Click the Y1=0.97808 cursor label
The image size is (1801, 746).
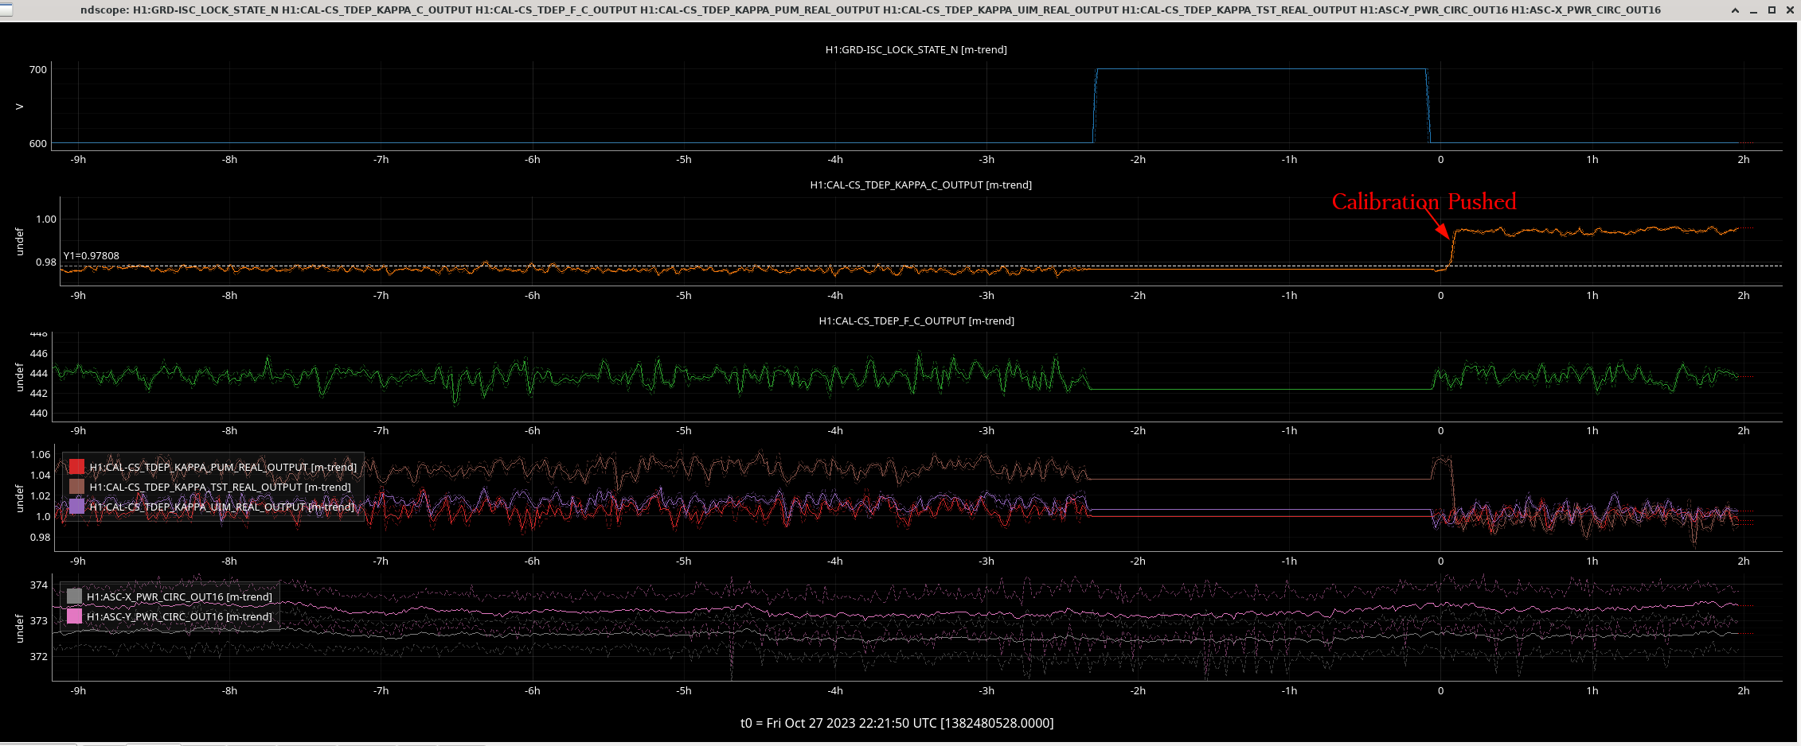tap(92, 255)
